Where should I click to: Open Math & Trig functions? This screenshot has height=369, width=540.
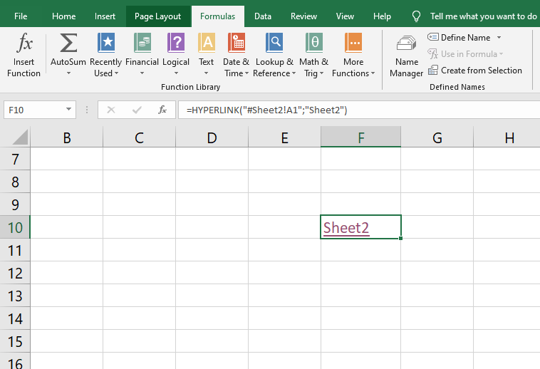pos(313,56)
